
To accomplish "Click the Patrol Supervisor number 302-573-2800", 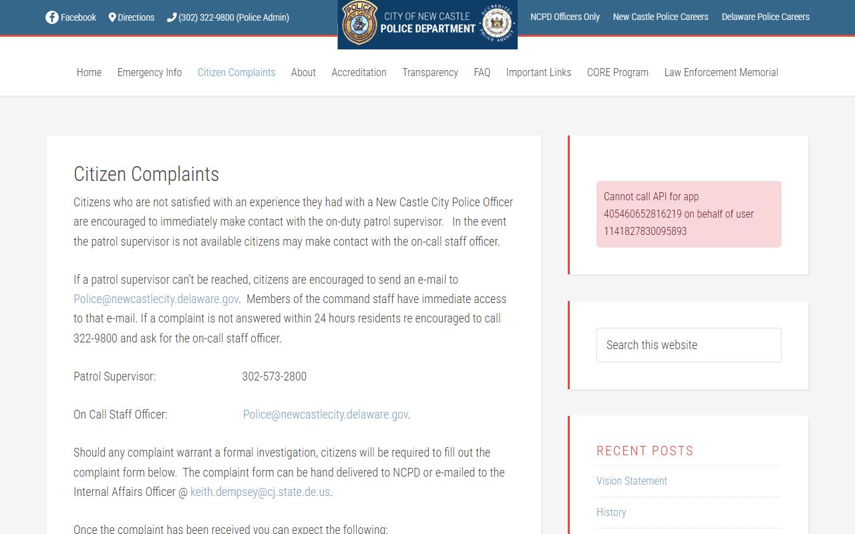I will [275, 376].
